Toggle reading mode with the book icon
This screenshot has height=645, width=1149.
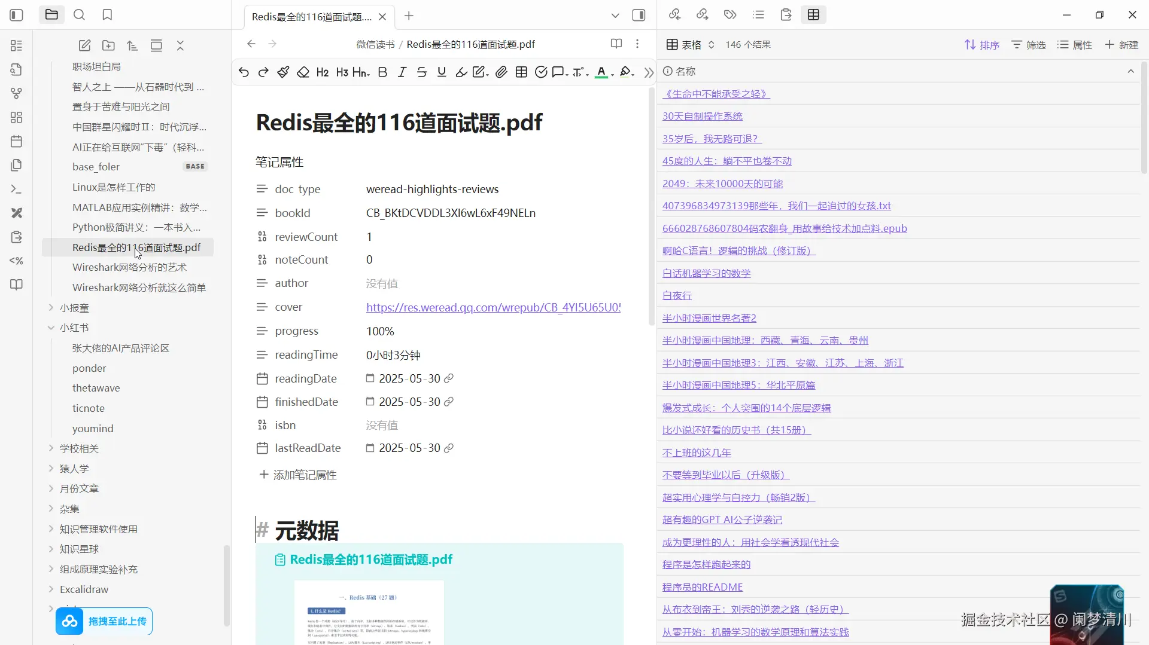616,44
